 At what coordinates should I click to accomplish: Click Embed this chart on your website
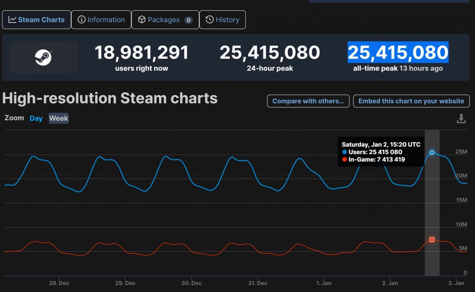pyautogui.click(x=411, y=101)
